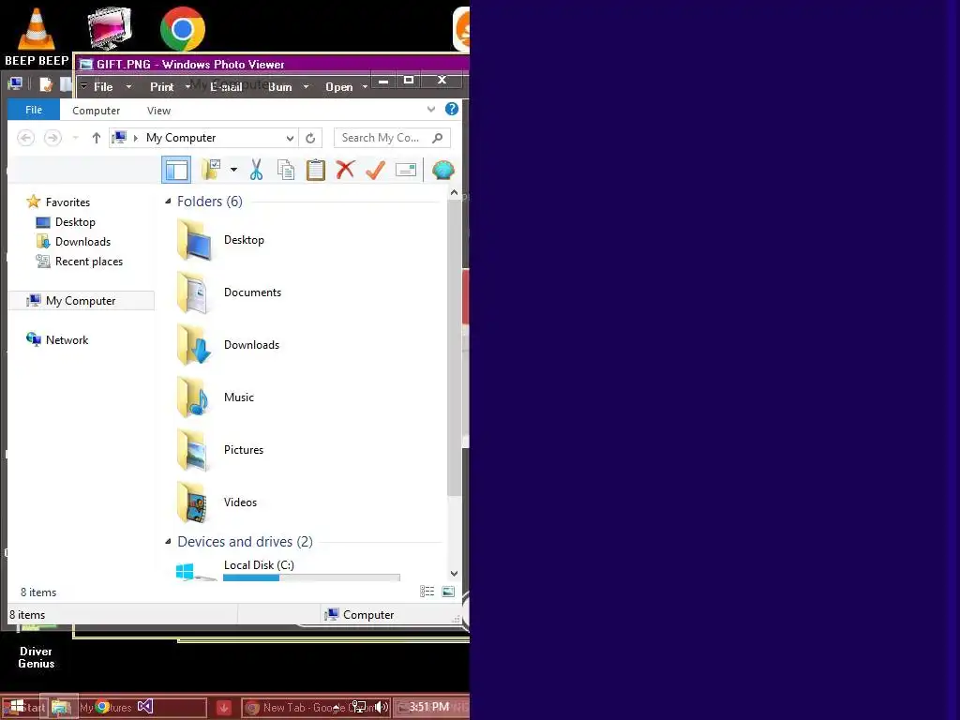Open the recent locations dropdown arrow

(75, 138)
